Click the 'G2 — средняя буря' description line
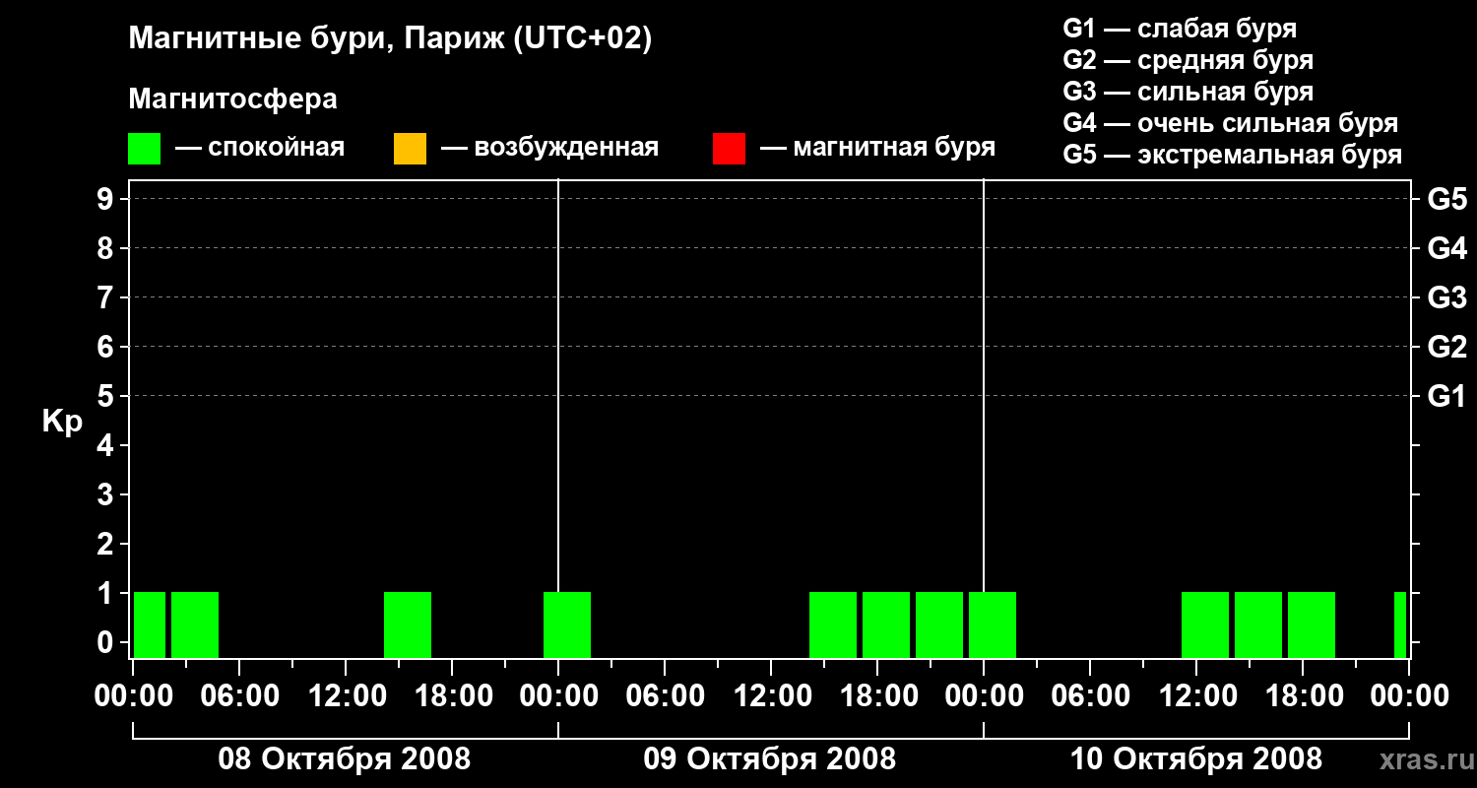The height and width of the screenshot is (788, 1477). pos(1188,60)
